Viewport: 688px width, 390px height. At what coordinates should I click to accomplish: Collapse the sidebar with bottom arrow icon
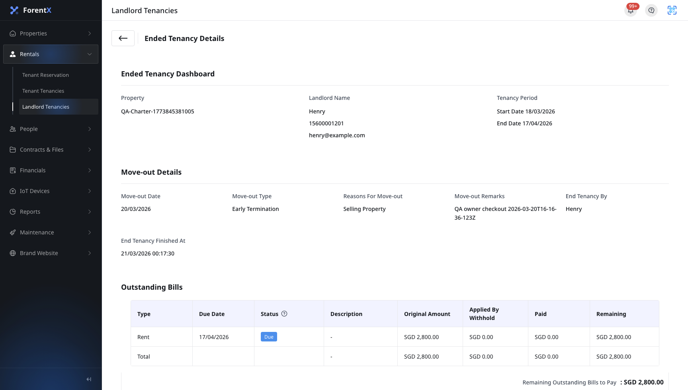[89, 379]
